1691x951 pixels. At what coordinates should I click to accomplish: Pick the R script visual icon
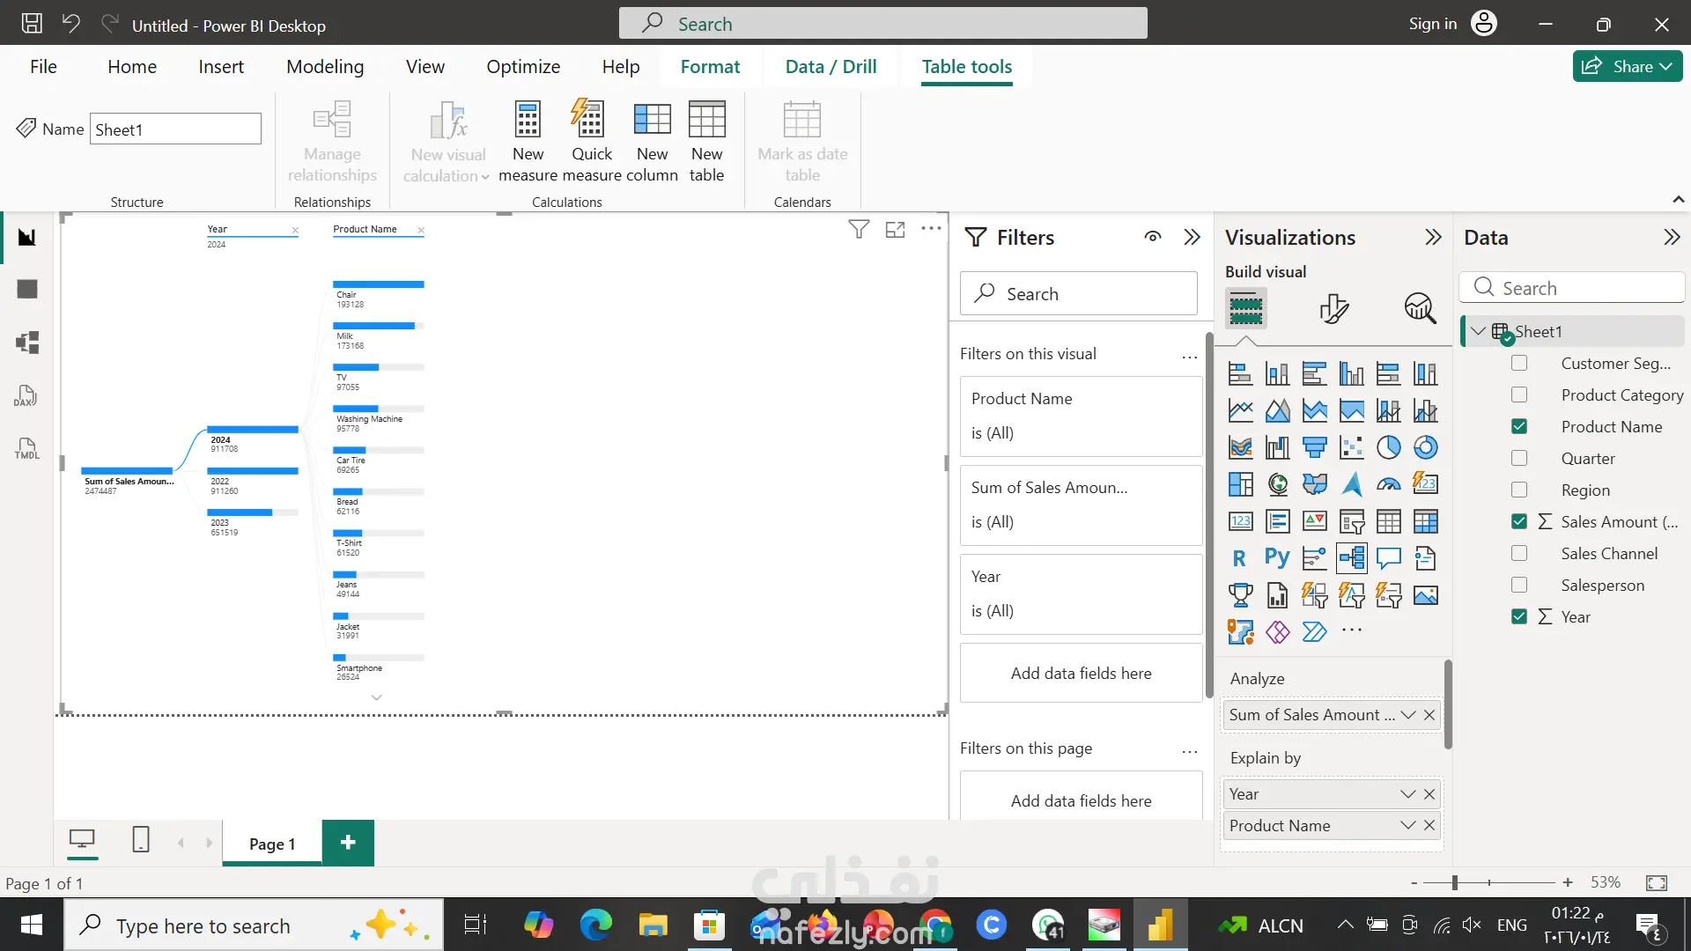(x=1239, y=558)
